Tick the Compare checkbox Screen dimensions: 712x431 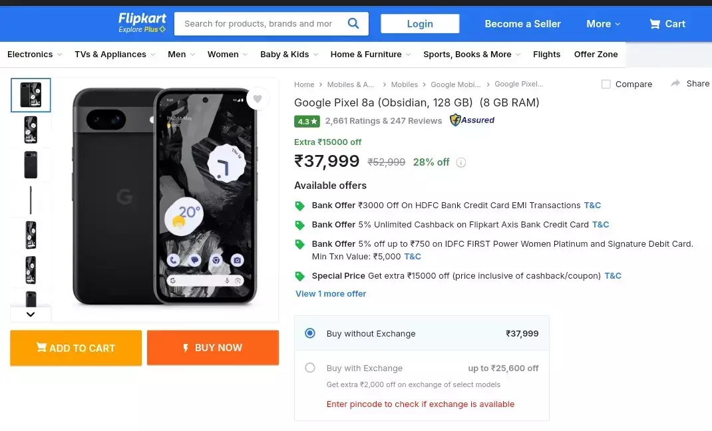click(x=606, y=84)
